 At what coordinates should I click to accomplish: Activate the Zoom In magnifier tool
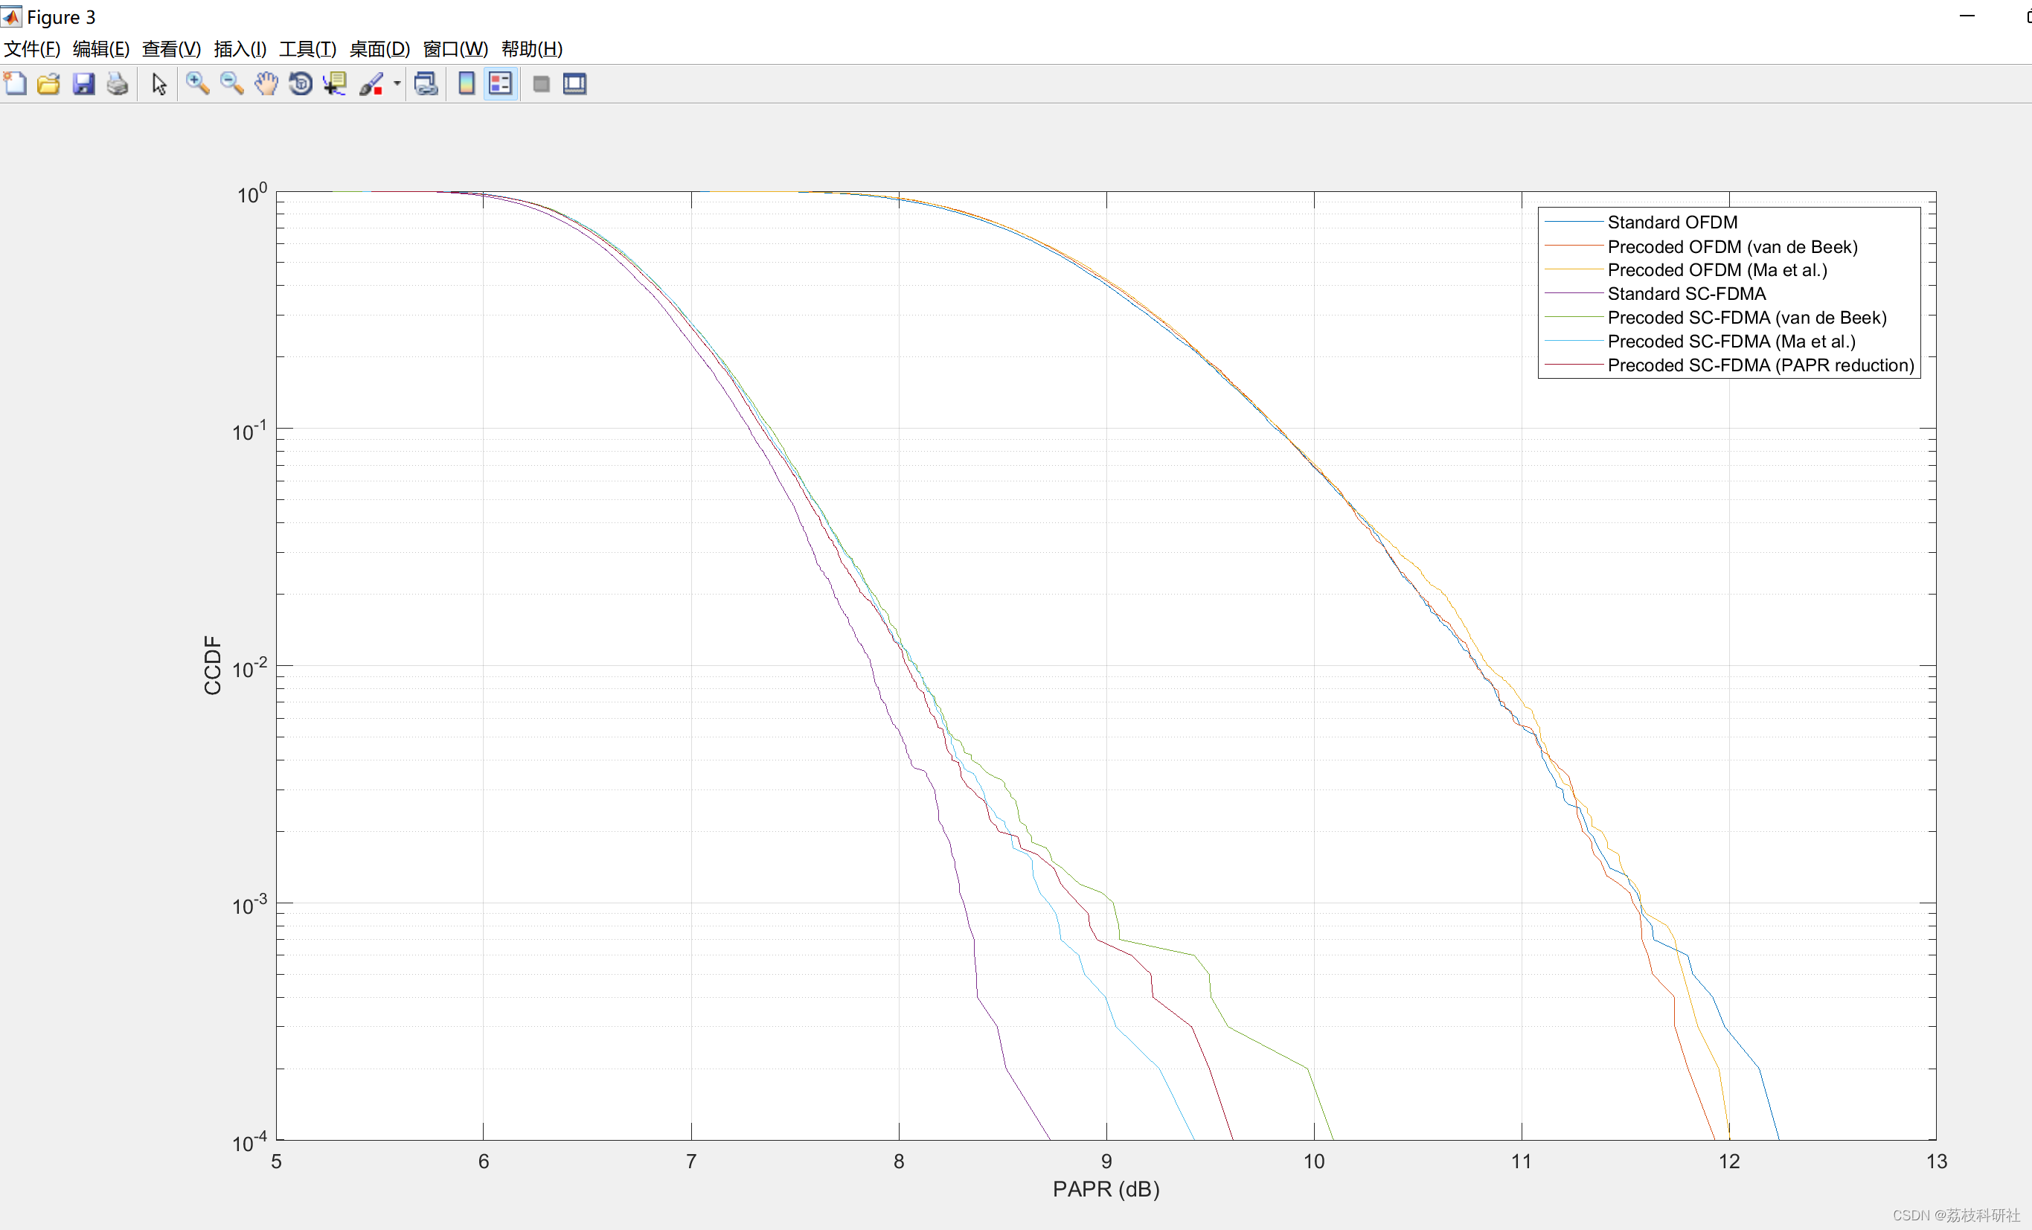[x=197, y=83]
